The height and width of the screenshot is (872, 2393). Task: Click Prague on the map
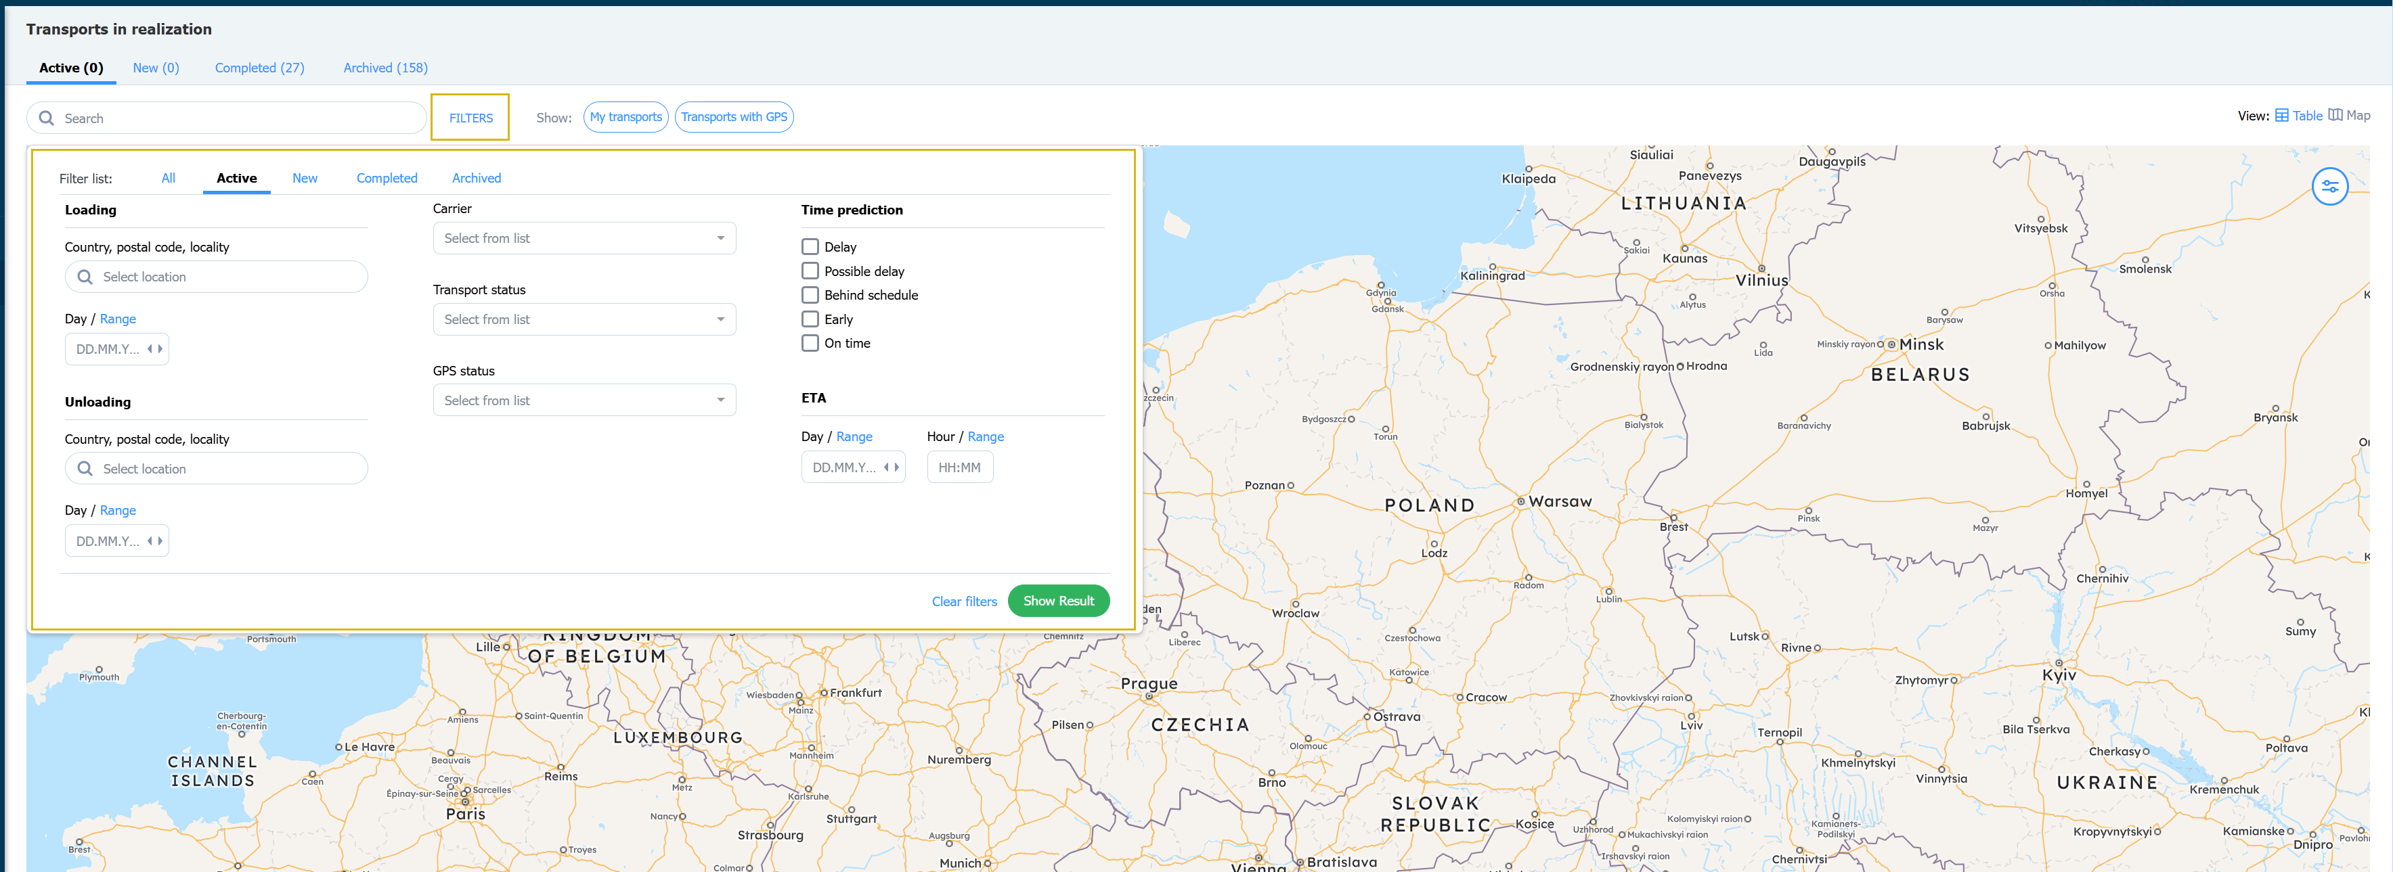pos(1149,685)
